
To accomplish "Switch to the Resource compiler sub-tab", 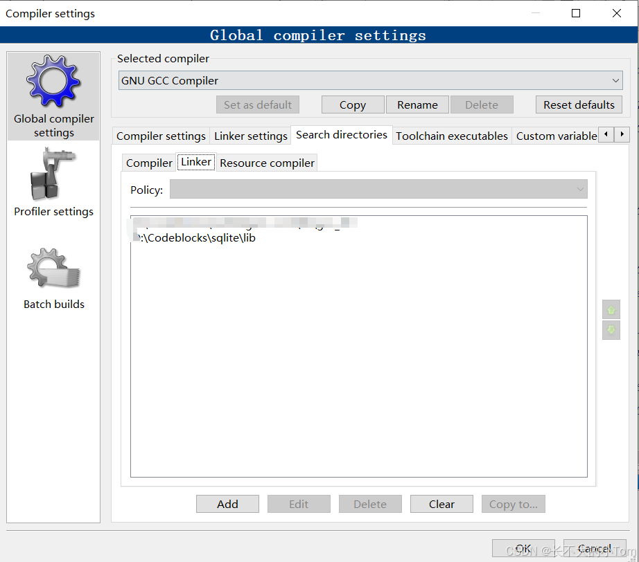I will [x=267, y=162].
